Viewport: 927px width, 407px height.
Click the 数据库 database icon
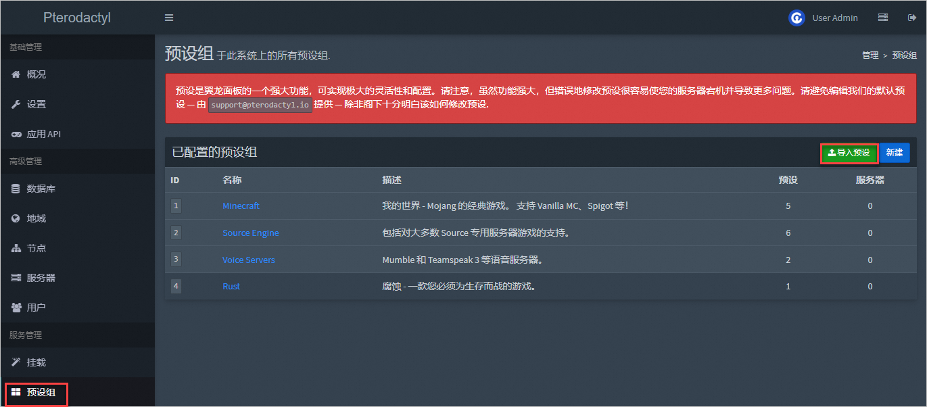pyautogui.click(x=16, y=189)
